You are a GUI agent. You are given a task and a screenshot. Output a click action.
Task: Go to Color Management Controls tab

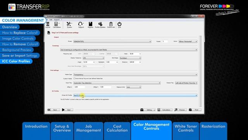(x=152, y=130)
